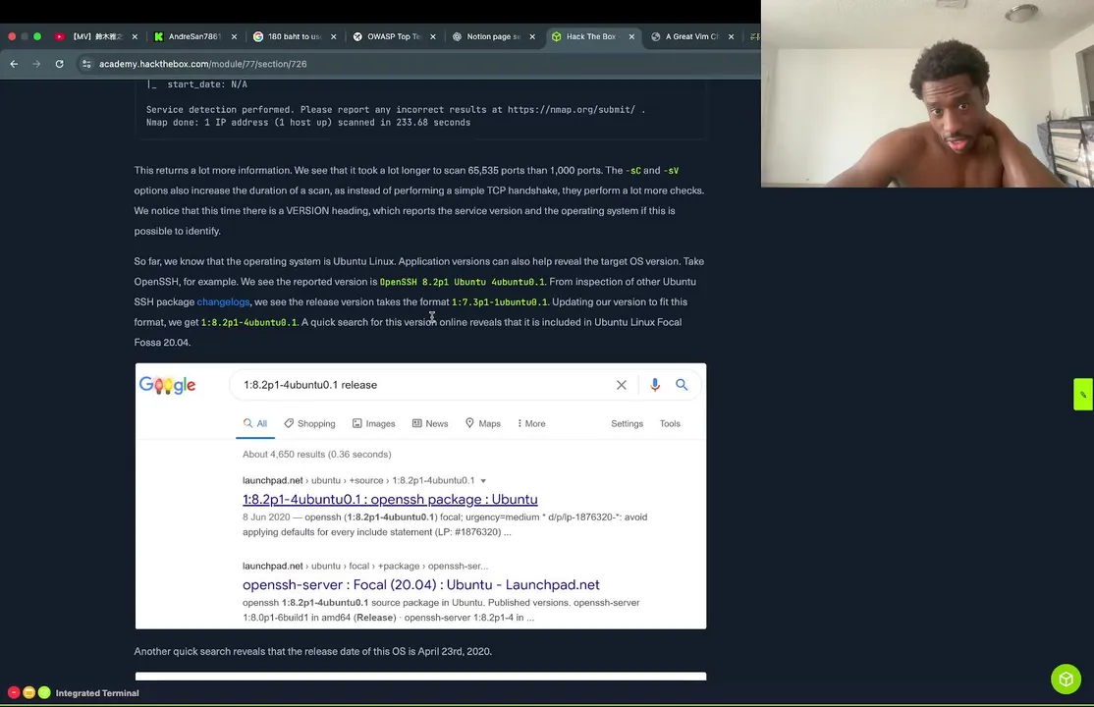Open Google search Settings

click(x=627, y=423)
